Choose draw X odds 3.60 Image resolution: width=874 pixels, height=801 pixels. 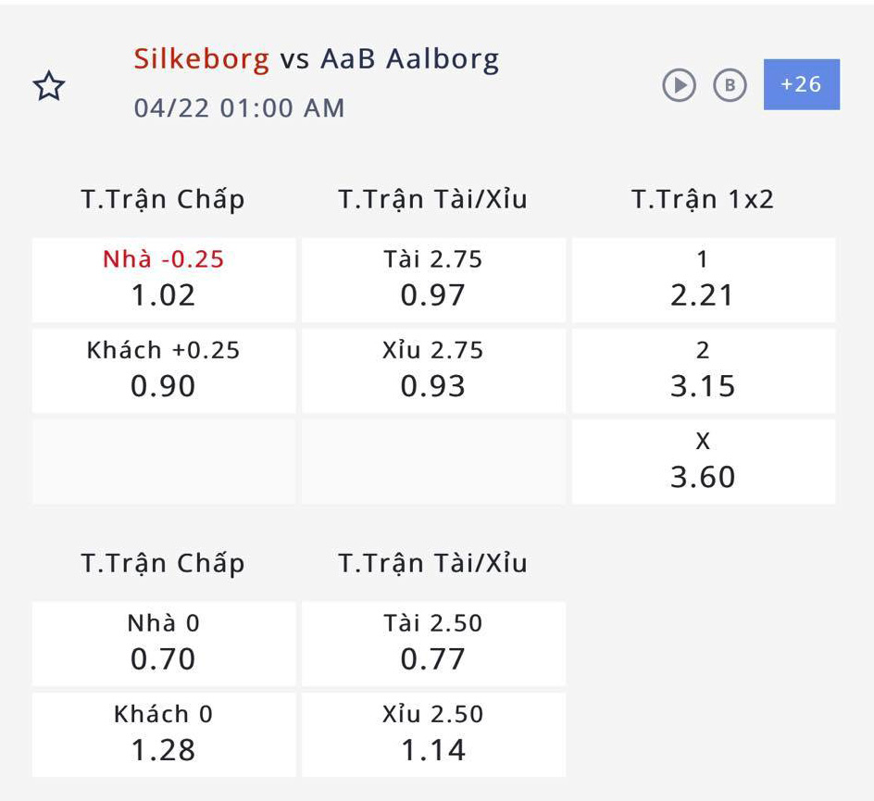(x=704, y=462)
